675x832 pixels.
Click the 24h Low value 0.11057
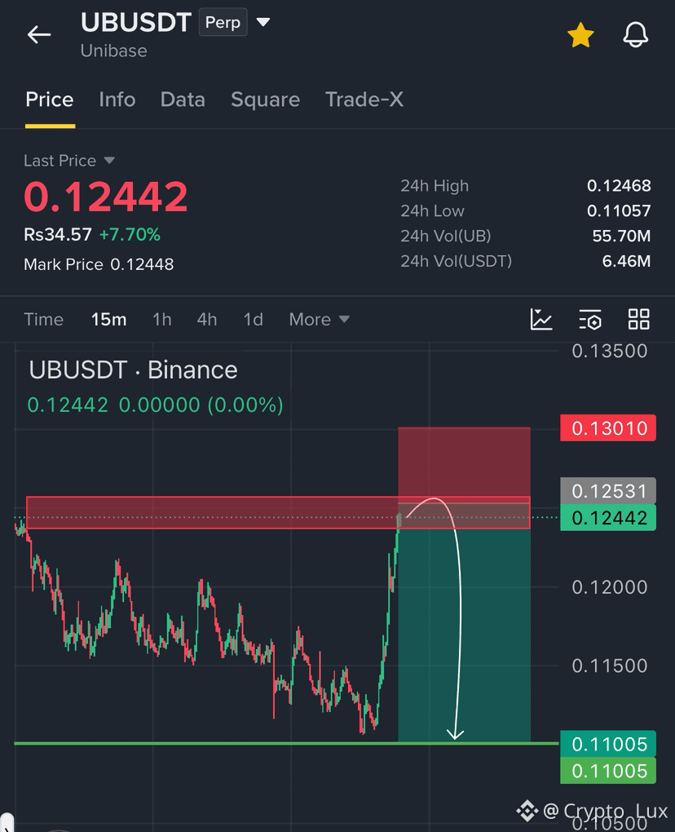coord(619,210)
